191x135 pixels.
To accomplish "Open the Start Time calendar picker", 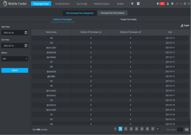I will [x=26, y=33].
